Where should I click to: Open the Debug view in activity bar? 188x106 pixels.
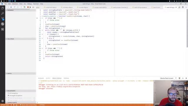(x=3, y=24)
